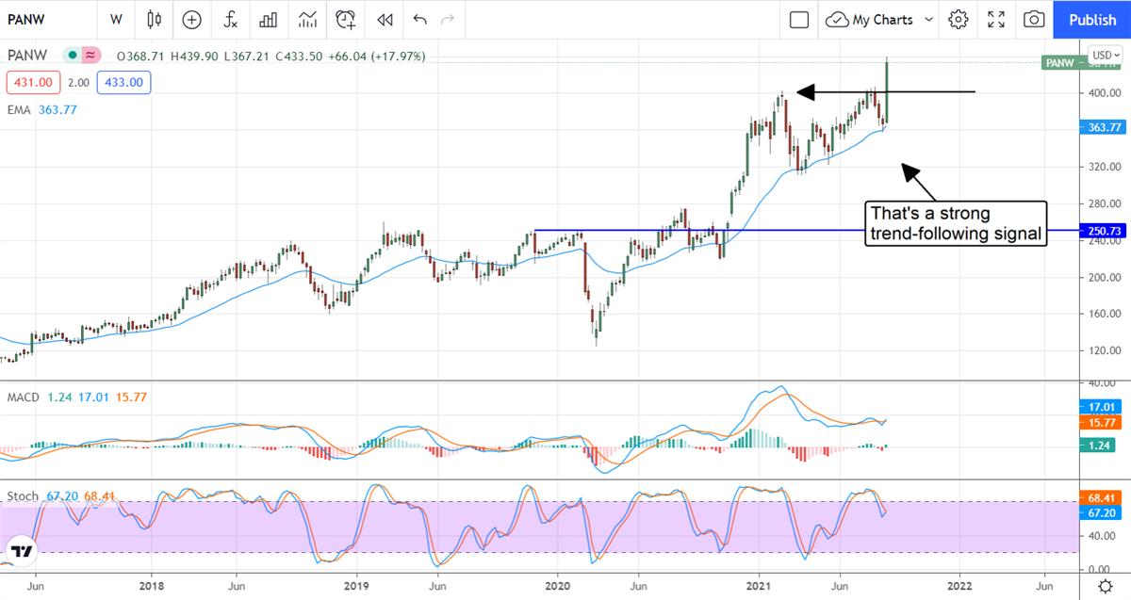Toggle the green market status indicator
The height and width of the screenshot is (600, 1131).
click(x=71, y=57)
